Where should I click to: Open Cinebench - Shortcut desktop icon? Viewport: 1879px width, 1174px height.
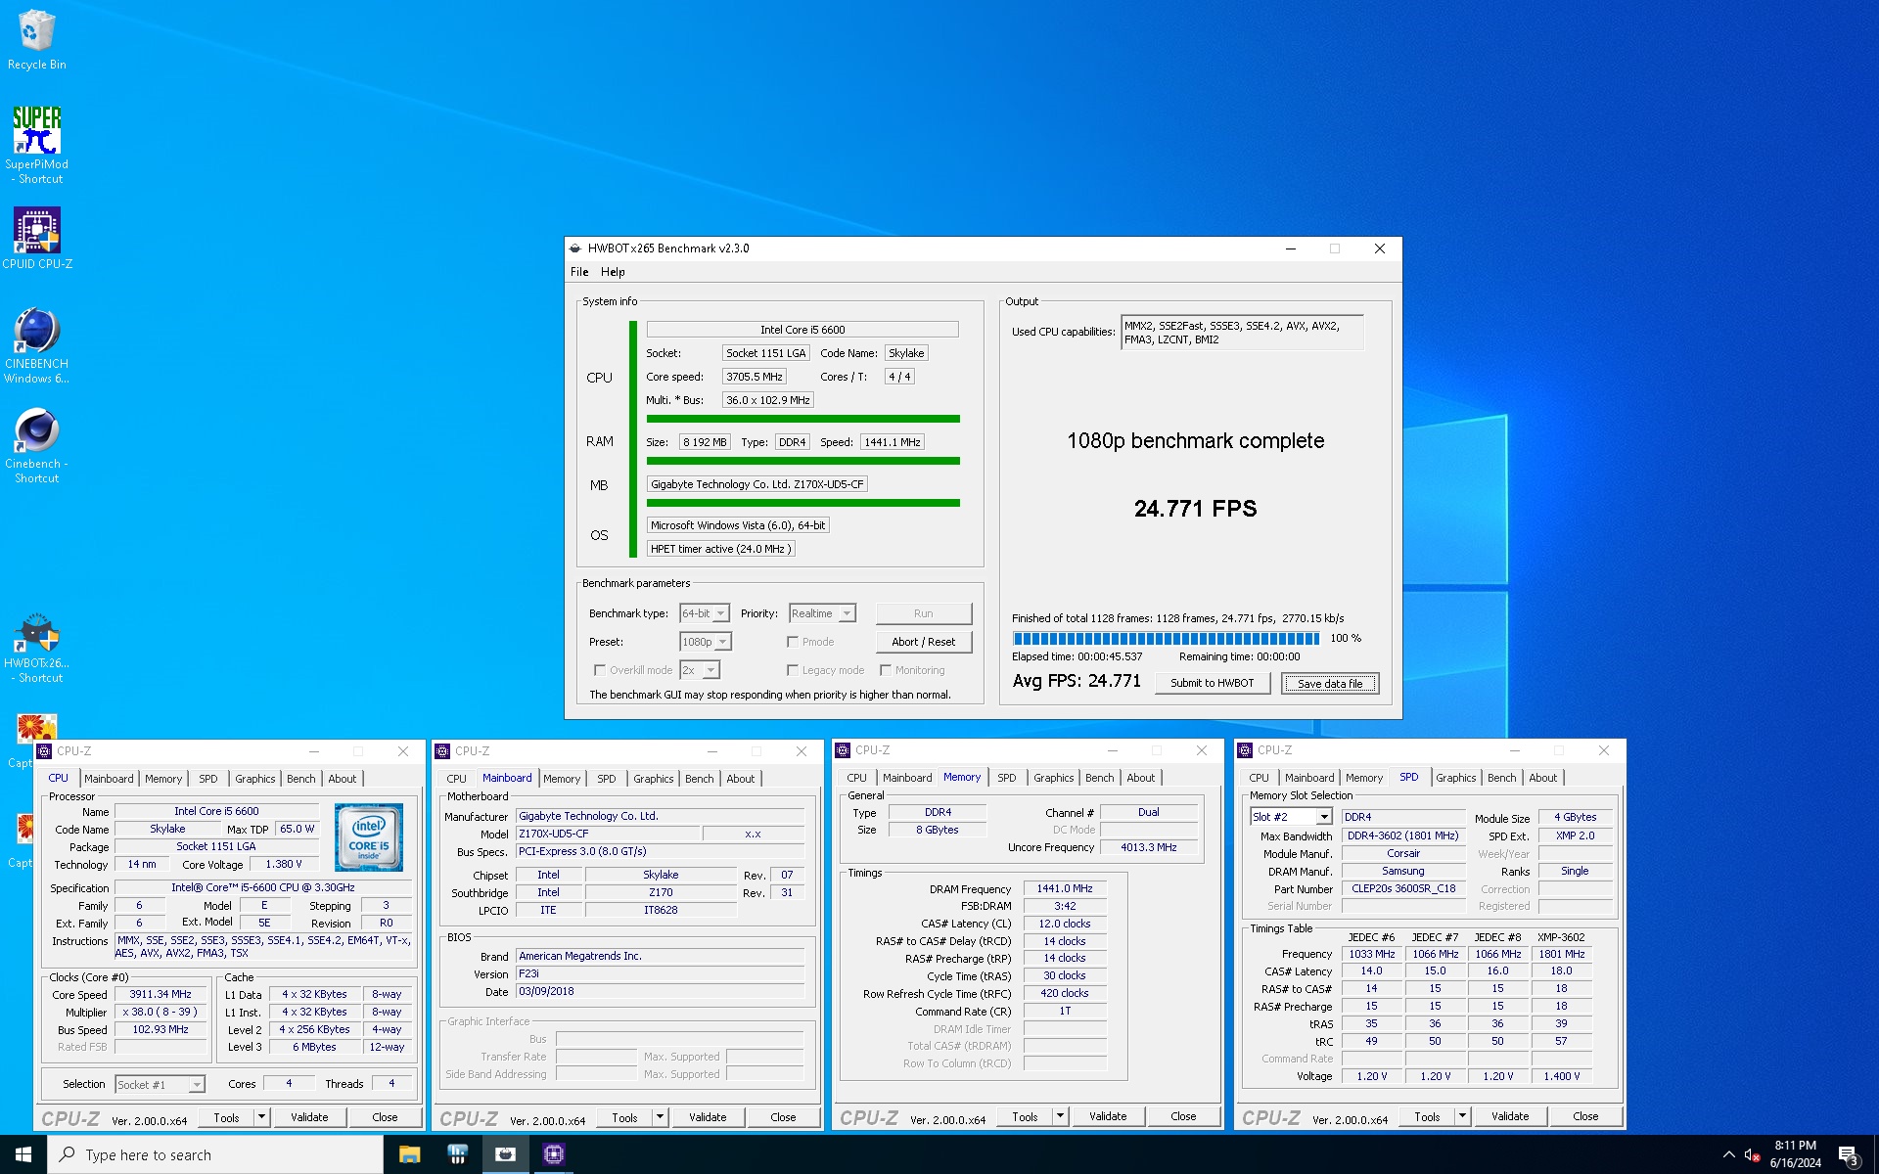point(36,445)
